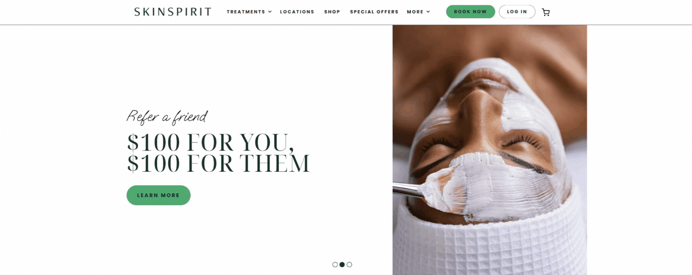The width and height of the screenshot is (692, 275).
Task: Click the SkinSpirit logo
Action: pos(173,12)
